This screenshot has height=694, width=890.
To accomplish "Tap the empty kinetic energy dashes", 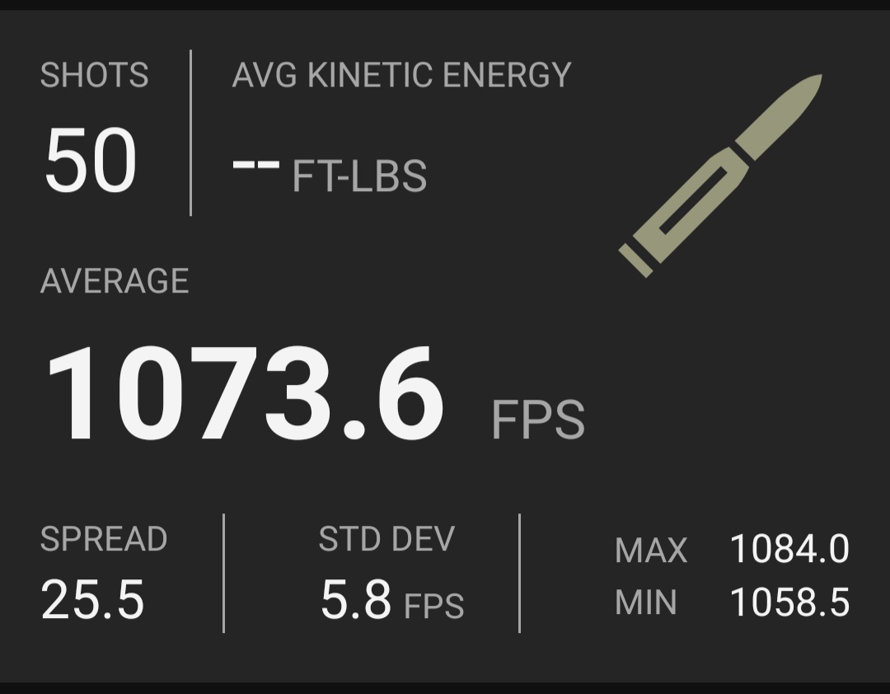I will [x=256, y=165].
